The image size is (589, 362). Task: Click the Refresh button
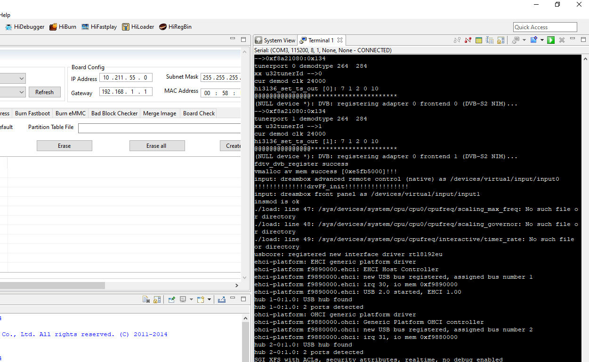tap(44, 92)
